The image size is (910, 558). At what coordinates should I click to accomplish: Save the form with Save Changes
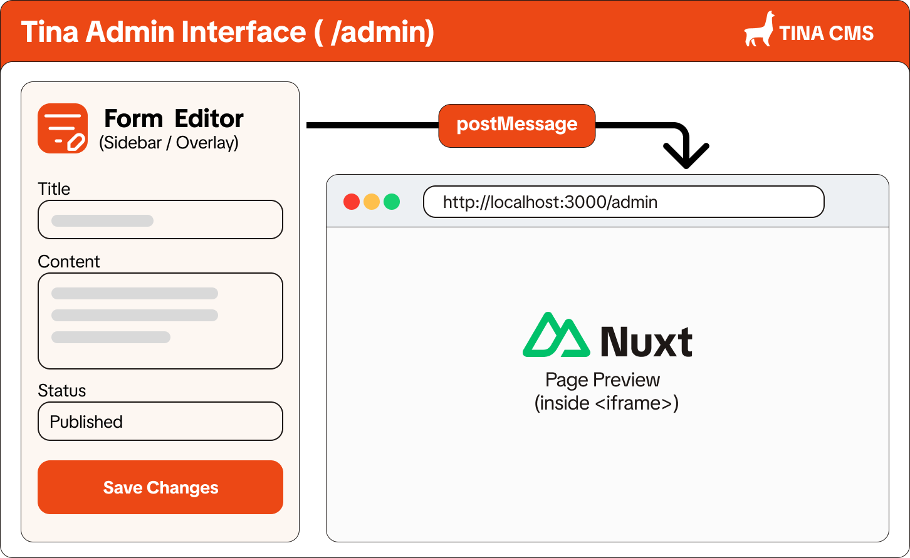tap(160, 487)
